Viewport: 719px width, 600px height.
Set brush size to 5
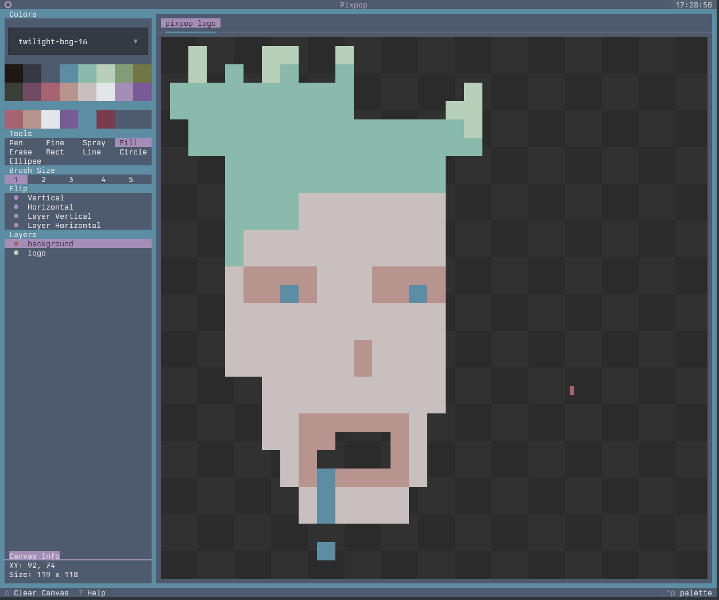[x=131, y=179]
